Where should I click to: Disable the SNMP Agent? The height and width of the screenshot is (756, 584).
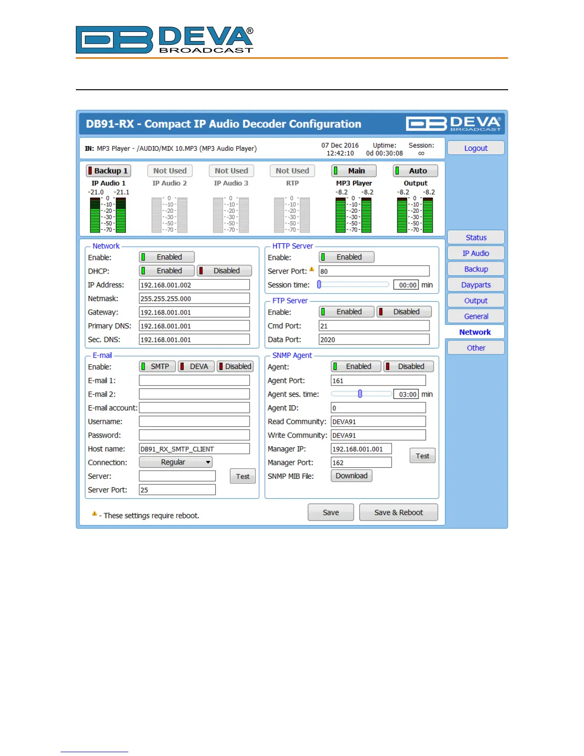tap(409, 367)
